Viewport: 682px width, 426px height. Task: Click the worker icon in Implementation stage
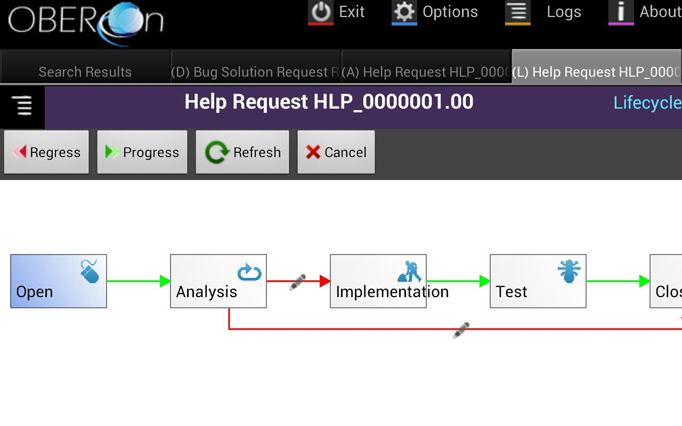(409, 271)
